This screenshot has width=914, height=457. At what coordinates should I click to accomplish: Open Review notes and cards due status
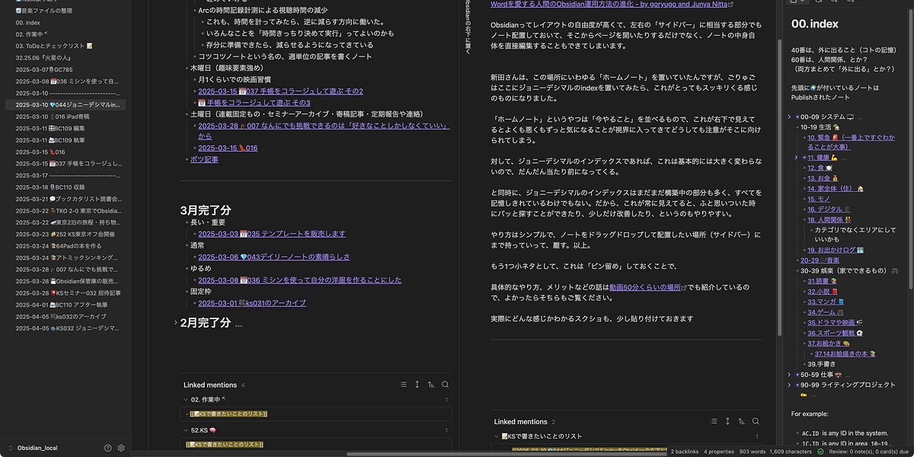[x=870, y=452]
